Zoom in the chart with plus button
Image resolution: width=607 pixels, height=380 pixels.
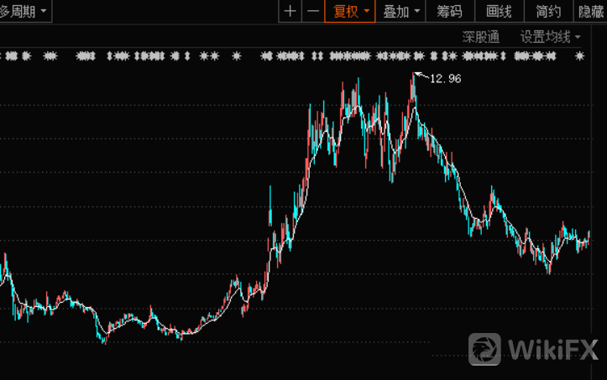(x=290, y=11)
